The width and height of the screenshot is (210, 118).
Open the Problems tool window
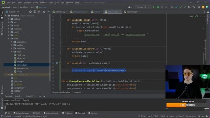click(x=67, y=113)
